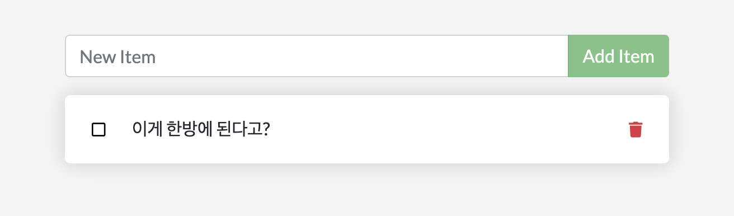The width and height of the screenshot is (734, 216).
Task: Click the white todo item card
Action: point(367,129)
